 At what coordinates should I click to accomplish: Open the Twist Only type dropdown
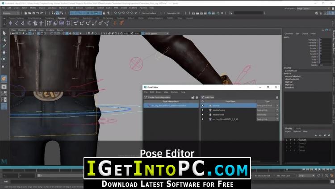(268, 114)
